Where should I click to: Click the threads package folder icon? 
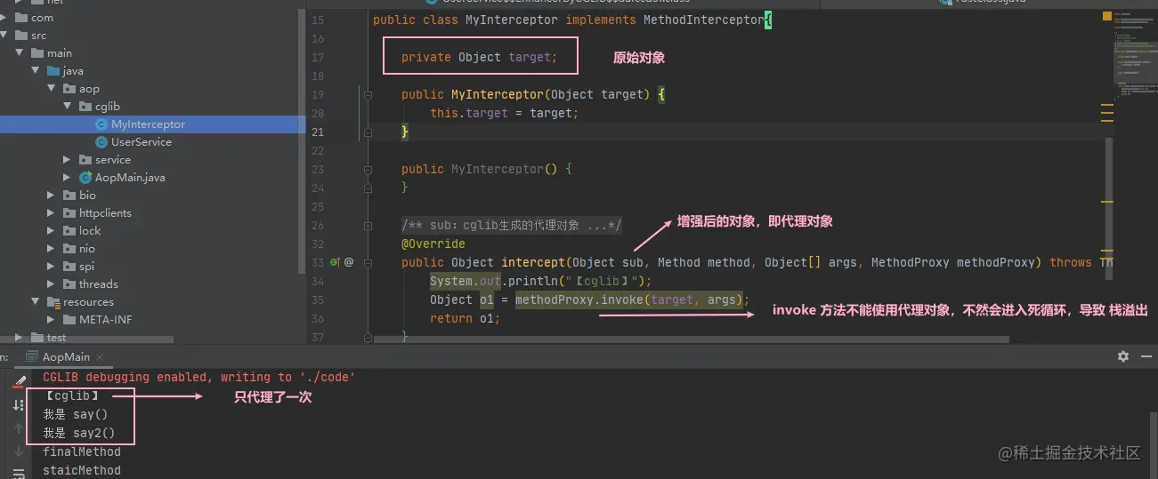tap(69, 284)
